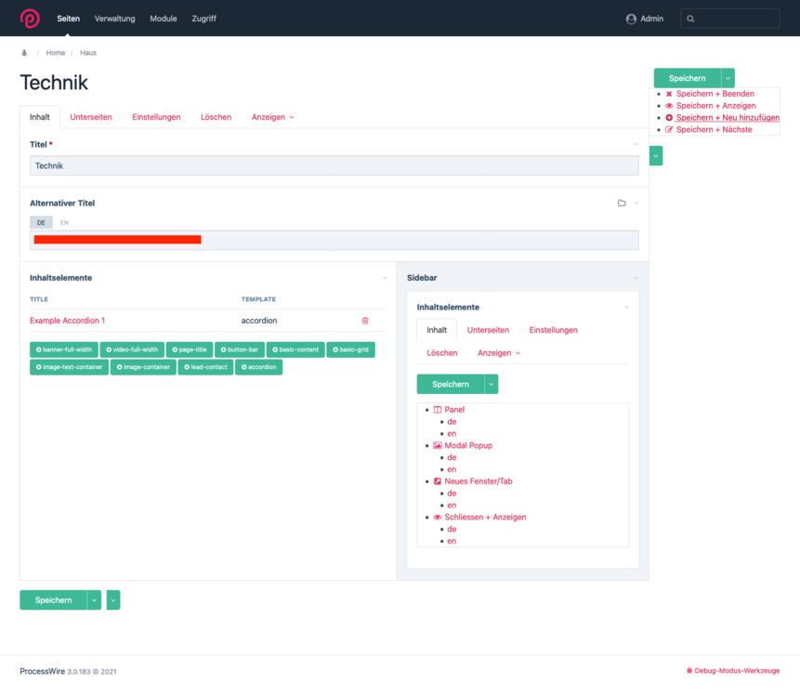
Task: Open the Anzeigen dropdown in main tabs
Action: tap(272, 117)
